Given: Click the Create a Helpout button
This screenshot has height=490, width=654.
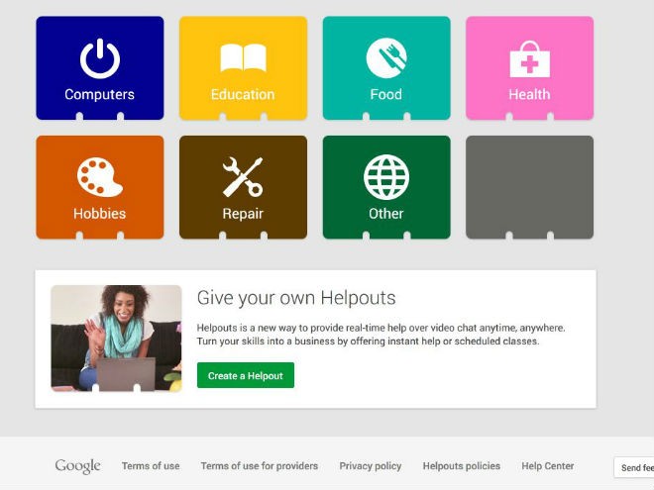Looking at the screenshot, I should (246, 375).
